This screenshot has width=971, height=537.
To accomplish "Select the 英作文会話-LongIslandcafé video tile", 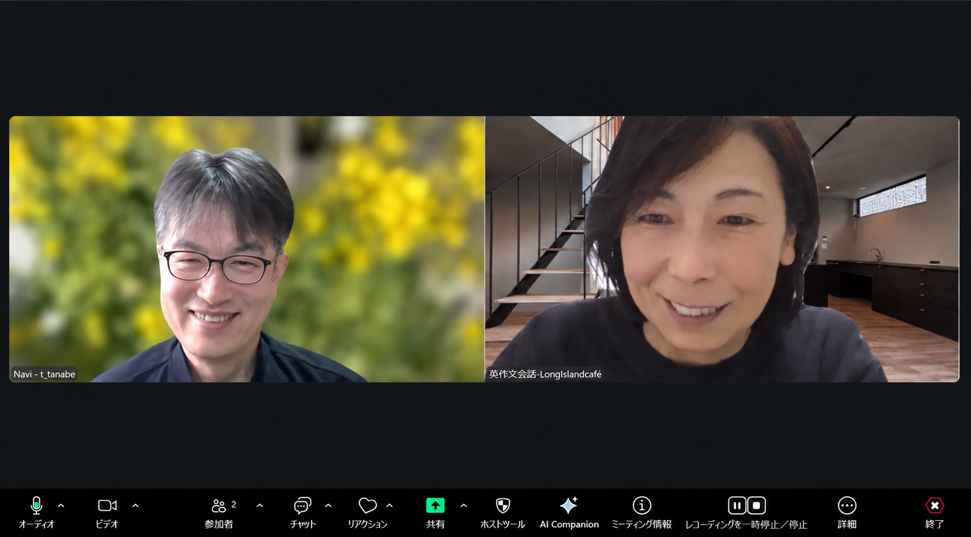I will coord(723,249).
